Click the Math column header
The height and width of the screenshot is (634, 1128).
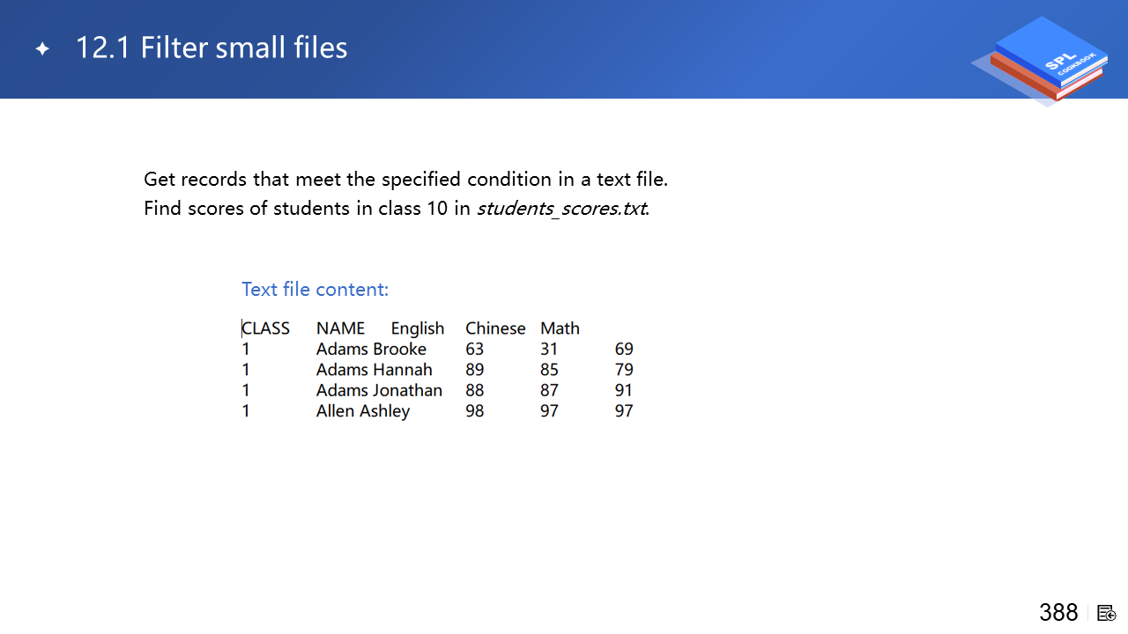[x=560, y=328]
